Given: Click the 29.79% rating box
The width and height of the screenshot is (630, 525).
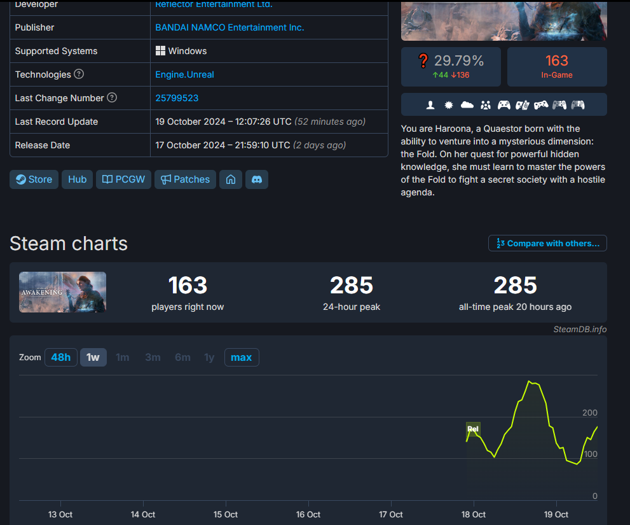Looking at the screenshot, I should tap(451, 67).
